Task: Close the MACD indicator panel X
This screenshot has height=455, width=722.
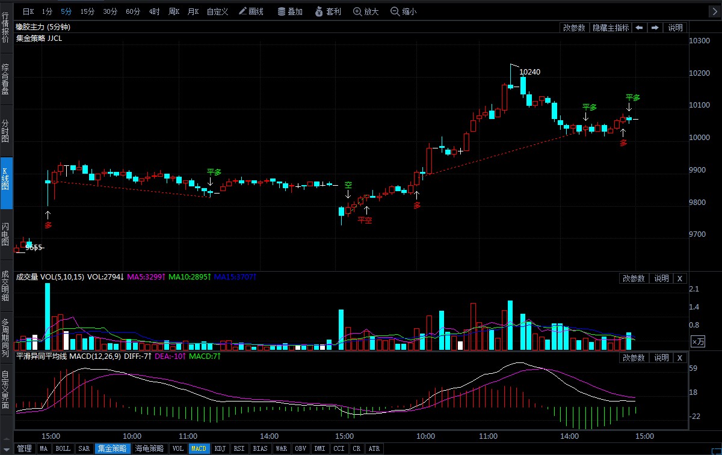Action: [x=679, y=358]
